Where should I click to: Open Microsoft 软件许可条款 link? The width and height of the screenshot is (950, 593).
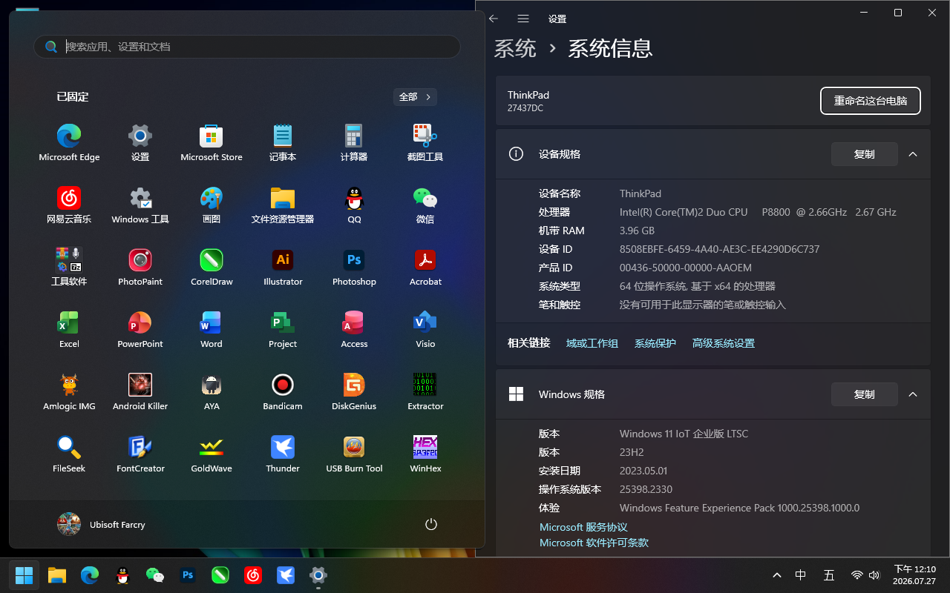(594, 543)
